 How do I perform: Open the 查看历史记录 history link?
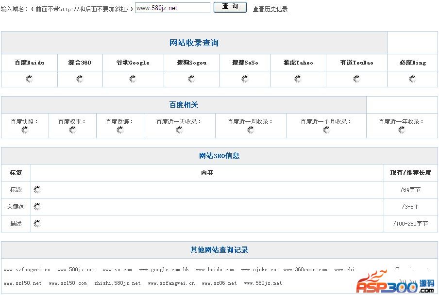click(x=270, y=9)
